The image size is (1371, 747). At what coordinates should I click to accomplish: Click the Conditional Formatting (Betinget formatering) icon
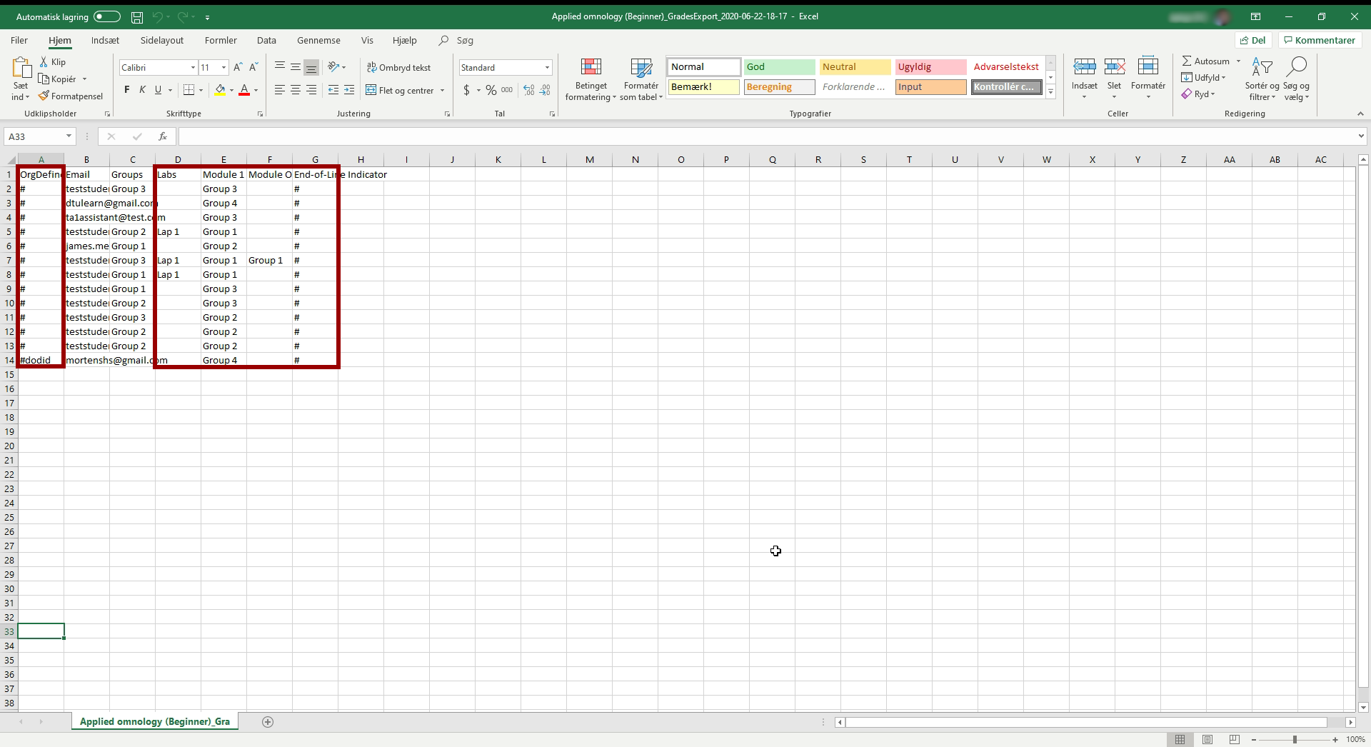[x=591, y=68]
